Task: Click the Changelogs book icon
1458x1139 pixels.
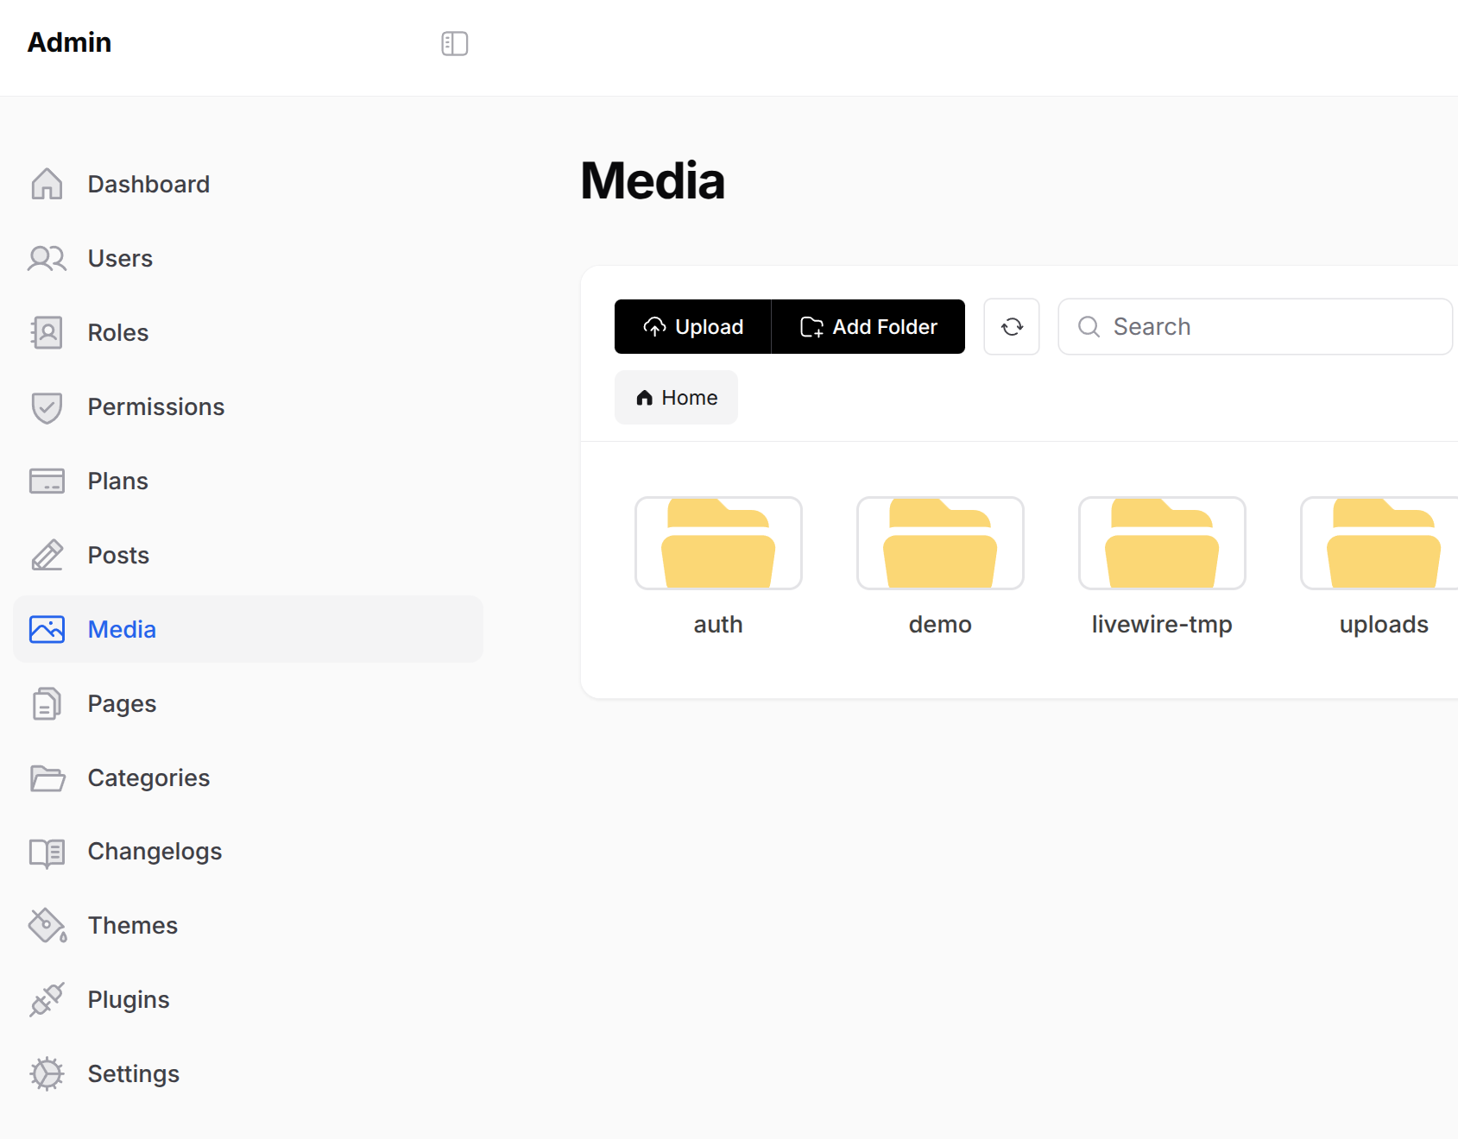Action: tap(47, 853)
